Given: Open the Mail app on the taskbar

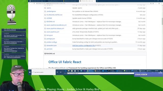Looking at the screenshot, I should pyautogui.click(x=75, y=71).
